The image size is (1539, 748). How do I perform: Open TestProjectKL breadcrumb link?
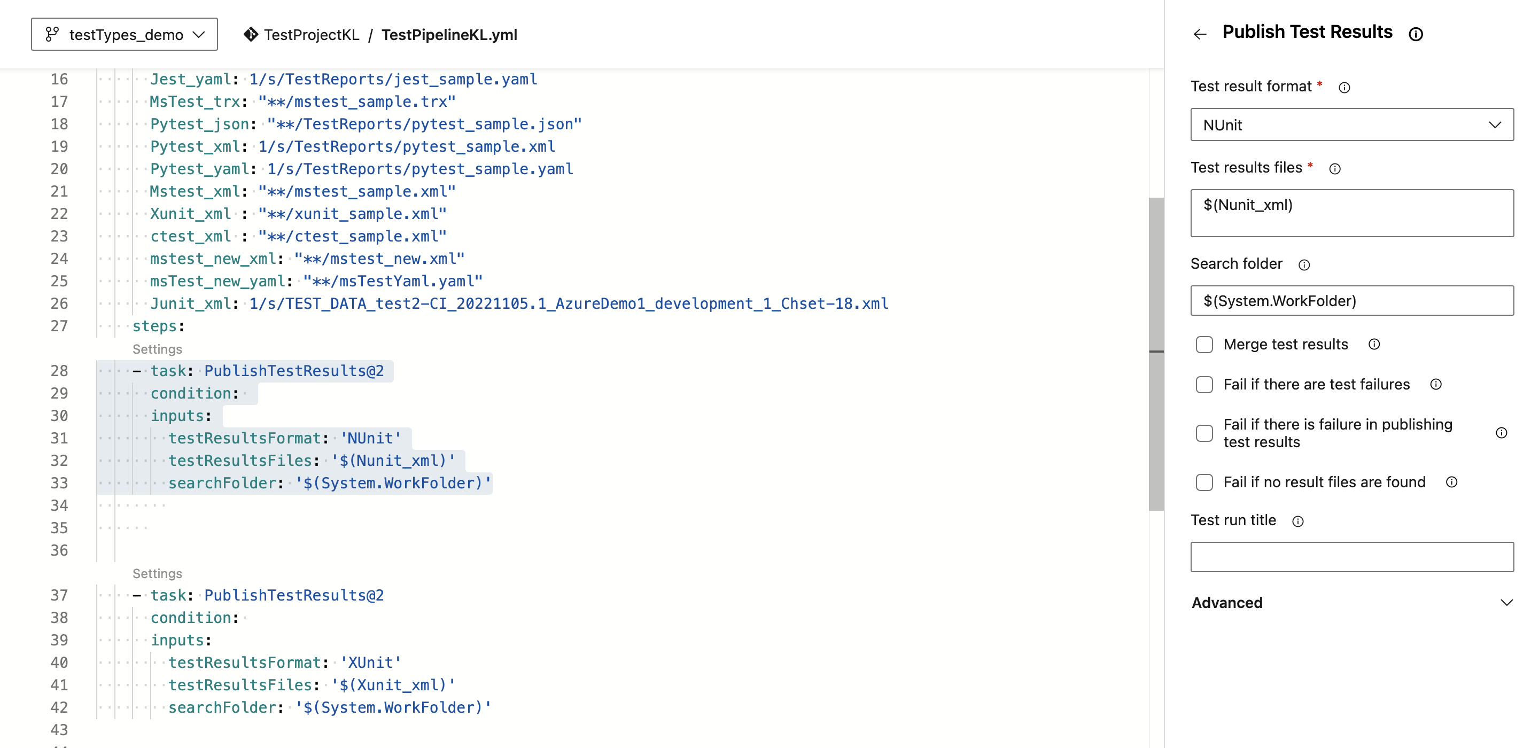click(311, 35)
